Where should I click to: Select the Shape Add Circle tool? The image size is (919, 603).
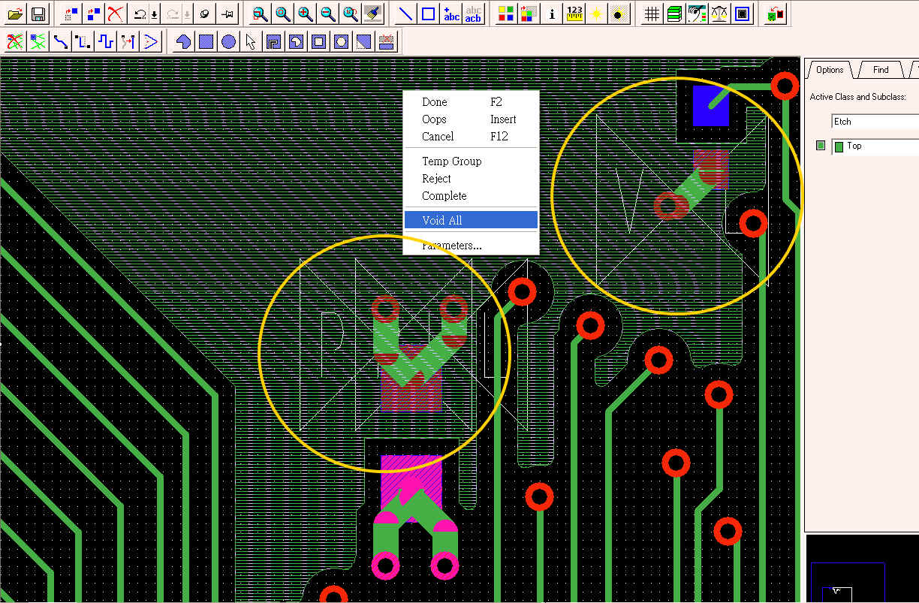(228, 41)
